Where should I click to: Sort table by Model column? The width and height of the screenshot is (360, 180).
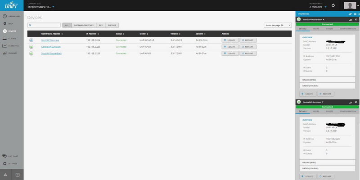[x=144, y=34]
